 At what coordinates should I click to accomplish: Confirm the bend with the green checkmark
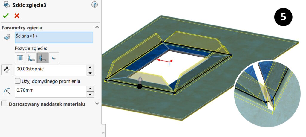point(6,16)
